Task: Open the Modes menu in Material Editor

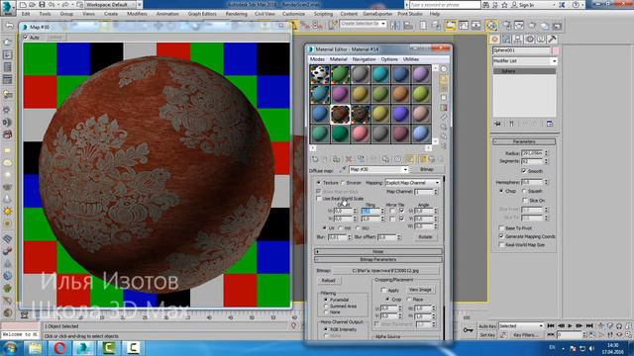Action: [x=317, y=59]
